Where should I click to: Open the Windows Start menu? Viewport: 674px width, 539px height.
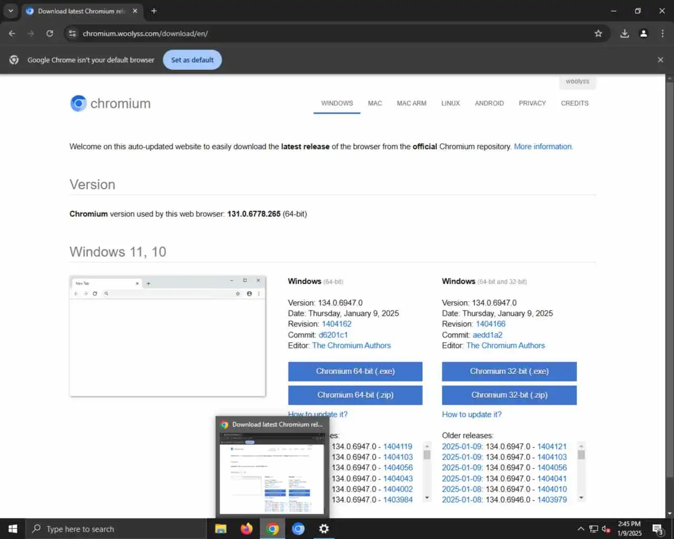pos(13,528)
